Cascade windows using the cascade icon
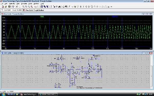154x96 pixels. (x=45, y=7)
